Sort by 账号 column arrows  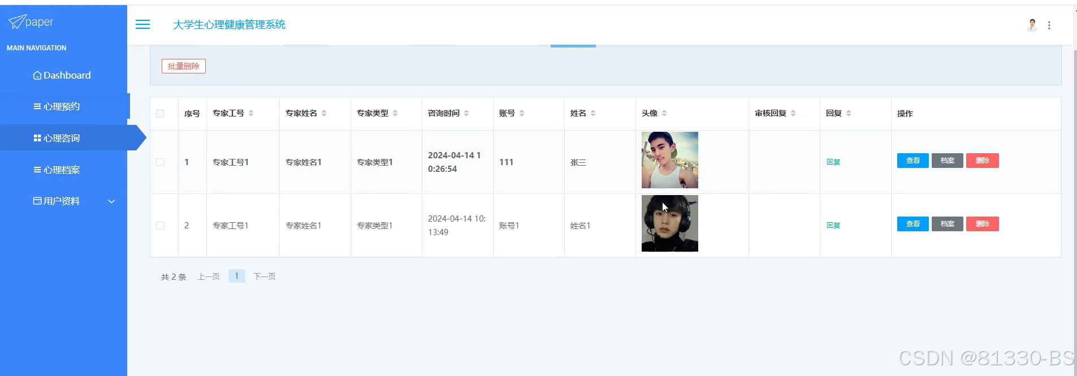point(522,113)
